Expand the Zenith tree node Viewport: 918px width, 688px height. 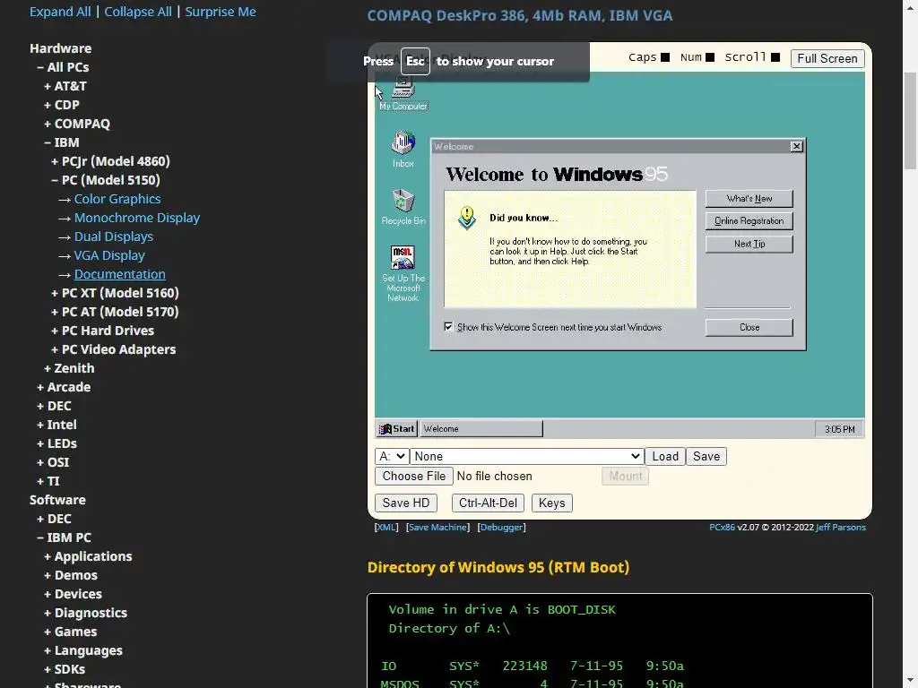69,368
